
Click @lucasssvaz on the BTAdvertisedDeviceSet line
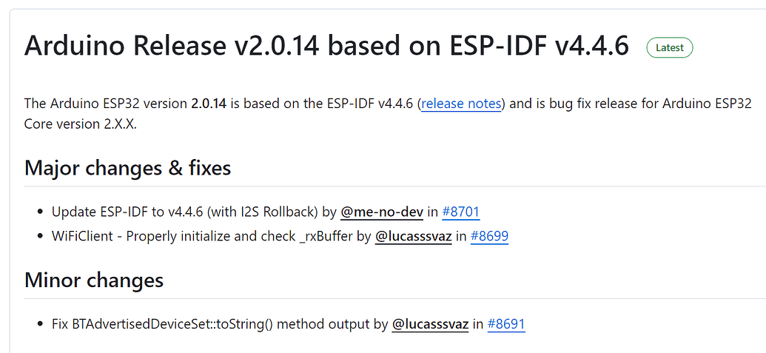point(430,324)
